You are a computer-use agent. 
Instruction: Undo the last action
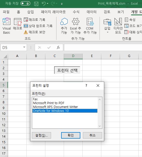point(44,4)
